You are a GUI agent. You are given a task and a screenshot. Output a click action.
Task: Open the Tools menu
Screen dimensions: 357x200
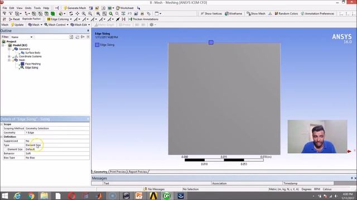click(x=37, y=8)
